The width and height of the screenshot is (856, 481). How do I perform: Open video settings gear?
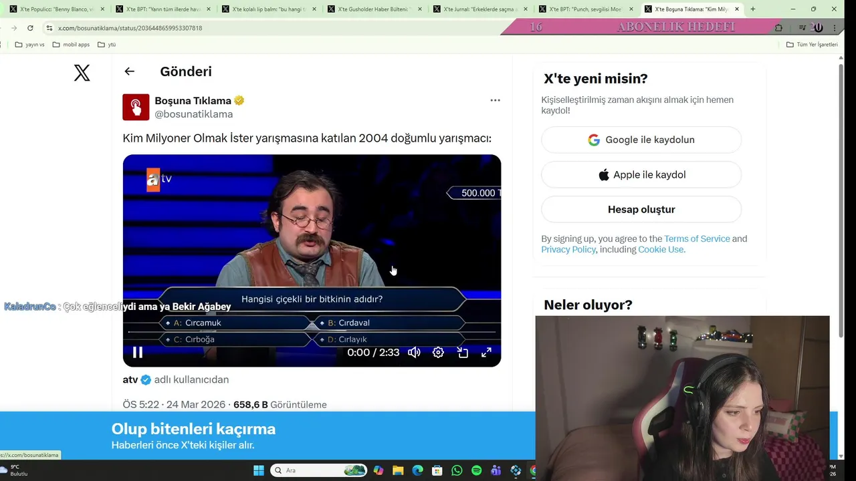coord(438,352)
